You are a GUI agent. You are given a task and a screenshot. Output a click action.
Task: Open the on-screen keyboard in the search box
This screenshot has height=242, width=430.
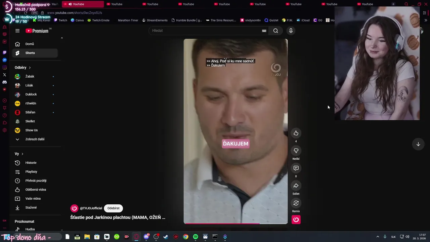tap(264, 31)
